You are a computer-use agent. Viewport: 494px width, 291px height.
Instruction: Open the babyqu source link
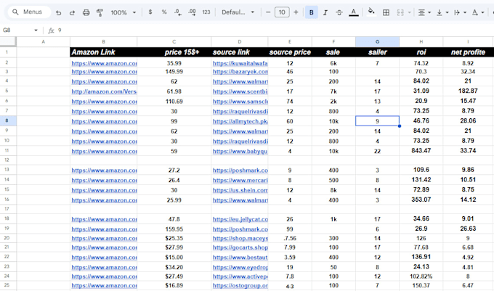[x=240, y=152]
